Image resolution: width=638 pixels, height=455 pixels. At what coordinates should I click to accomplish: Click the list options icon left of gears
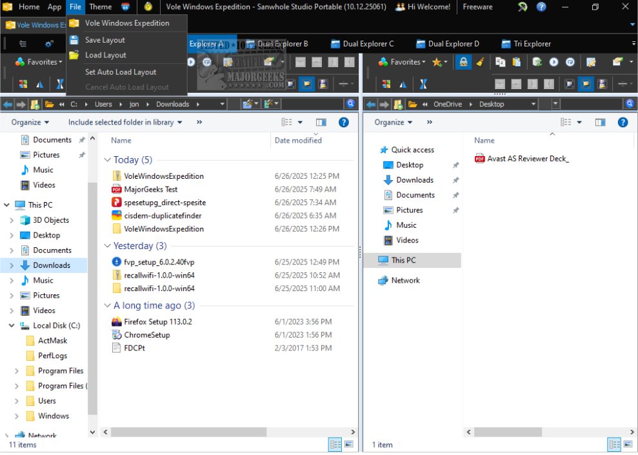tap(23, 44)
